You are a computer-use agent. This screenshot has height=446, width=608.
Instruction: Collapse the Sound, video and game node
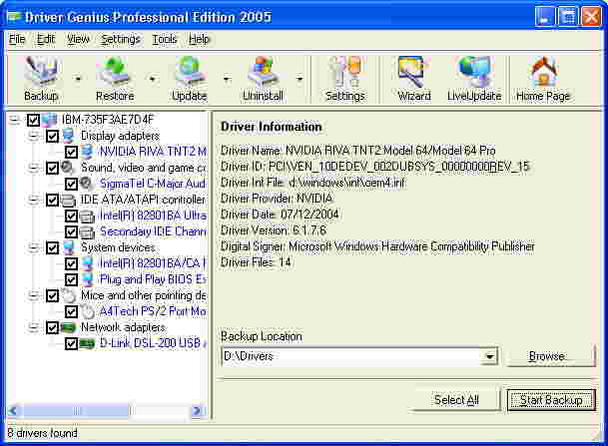[x=34, y=168]
